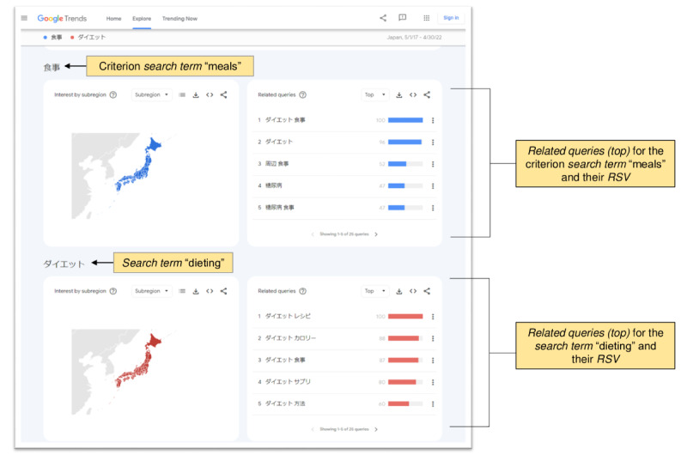Switch red subregion map card to list view
The width and height of the screenshot is (687, 461).
[x=182, y=291]
